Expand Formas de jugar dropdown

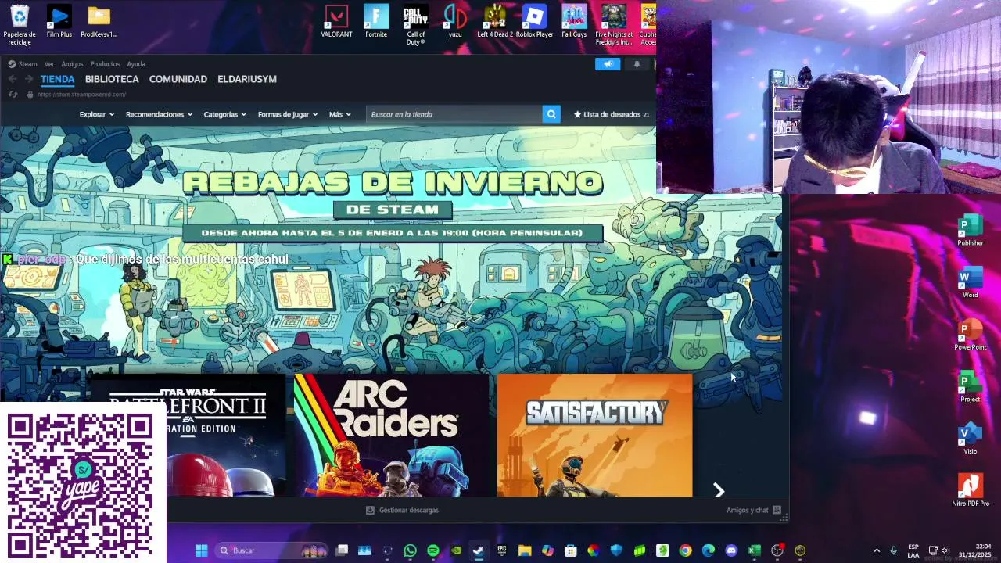288,114
